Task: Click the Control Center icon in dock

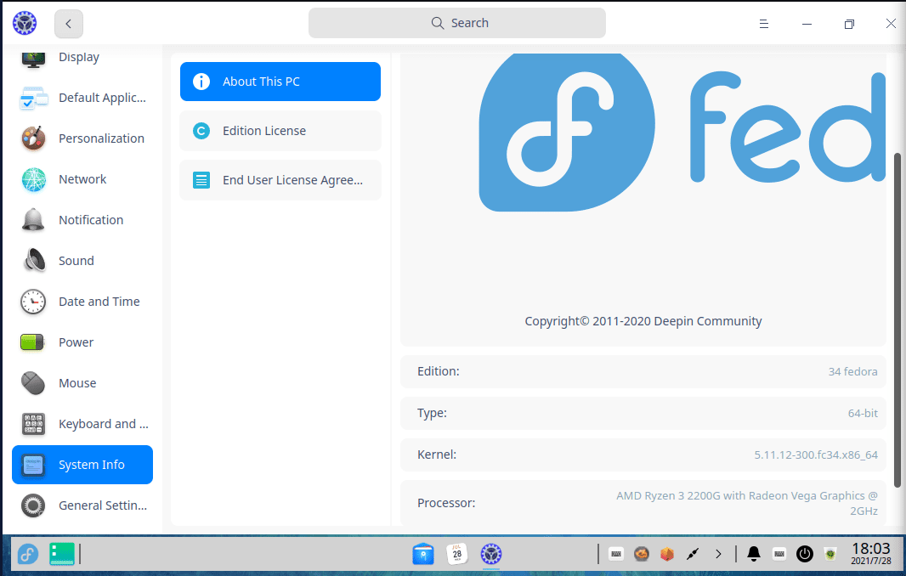Action: (x=491, y=554)
